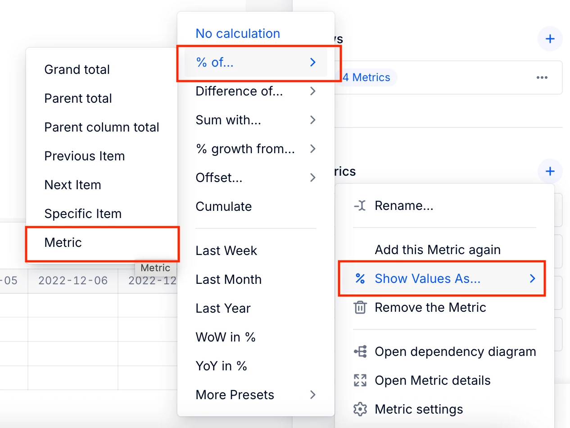Click the Rename icon in context menu
This screenshot has width=570, height=428.
tap(360, 206)
